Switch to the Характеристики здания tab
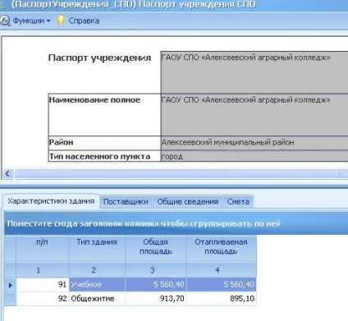Image resolution: width=348 pixels, height=321 pixels. pos(51,201)
